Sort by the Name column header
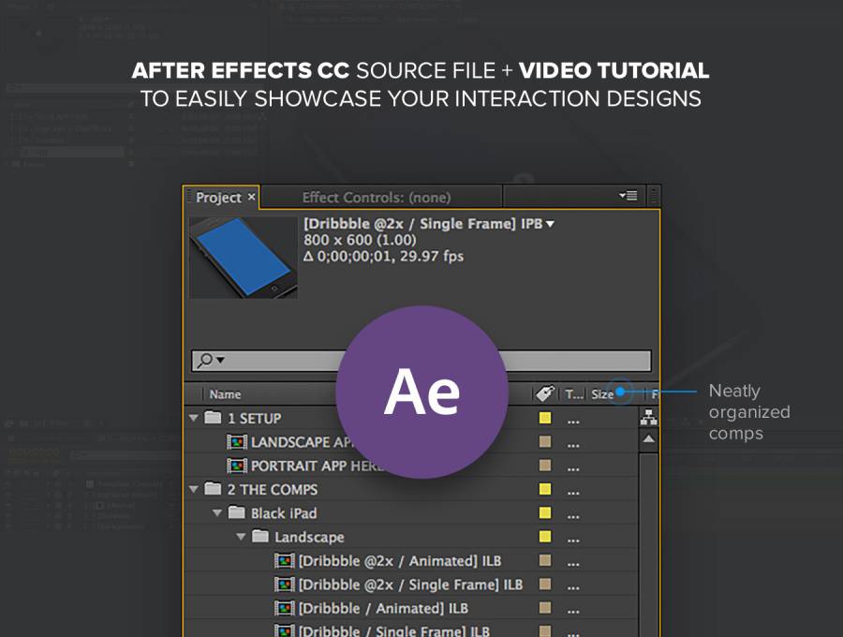This screenshot has height=637, width=843. coord(226,394)
